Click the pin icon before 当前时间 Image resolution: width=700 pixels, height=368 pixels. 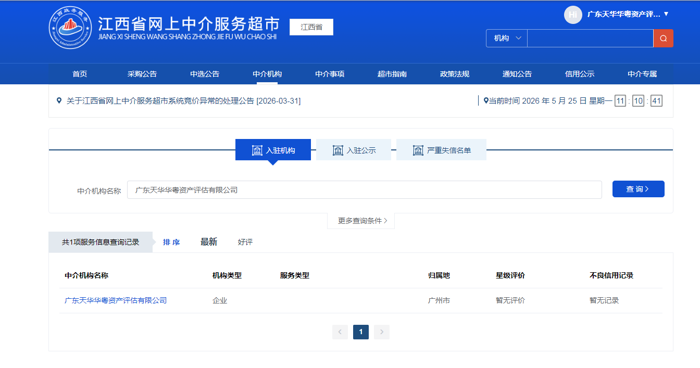tap(486, 101)
